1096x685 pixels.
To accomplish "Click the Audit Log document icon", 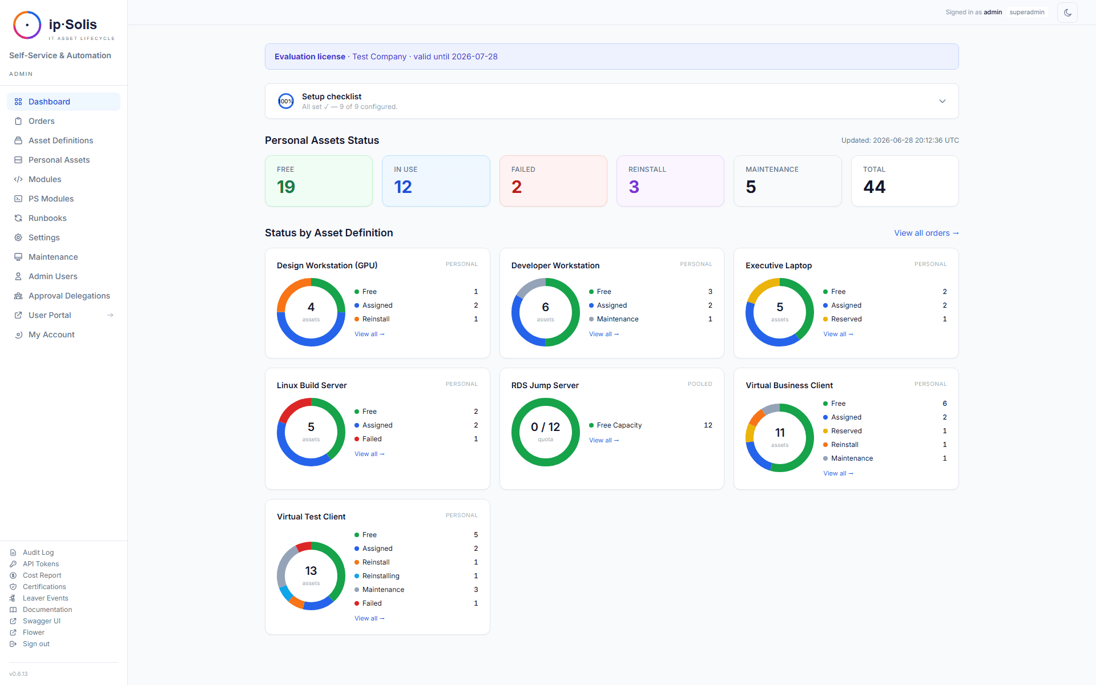I will [x=13, y=553].
